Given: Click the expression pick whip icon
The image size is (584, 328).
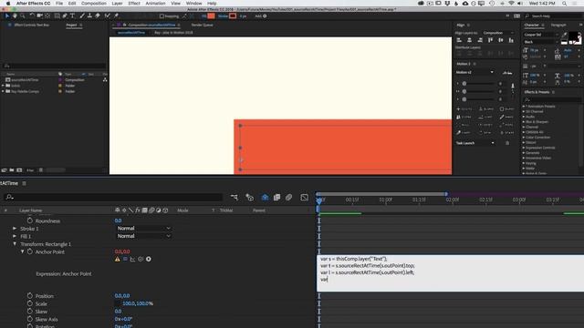Looking at the screenshot, I should pos(141,259).
